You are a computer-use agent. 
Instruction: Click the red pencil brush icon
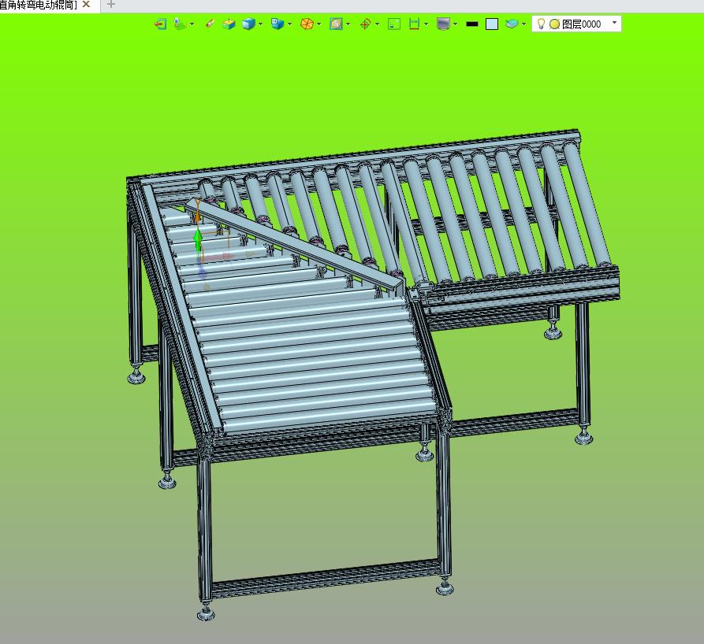210,24
